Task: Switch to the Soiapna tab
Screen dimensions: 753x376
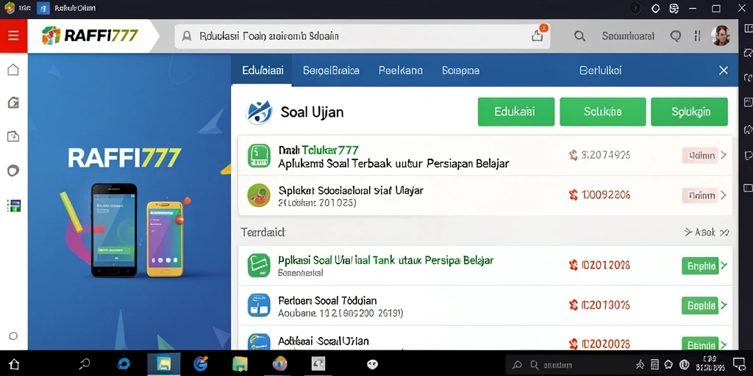Action: tap(460, 70)
